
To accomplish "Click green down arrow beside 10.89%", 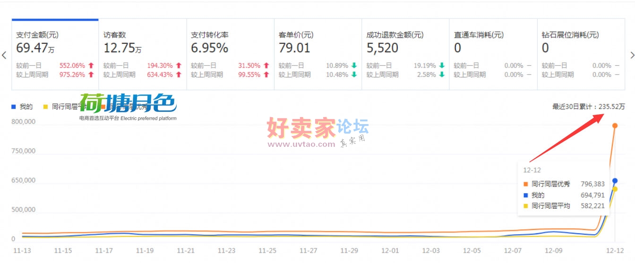I will pyautogui.click(x=354, y=66).
